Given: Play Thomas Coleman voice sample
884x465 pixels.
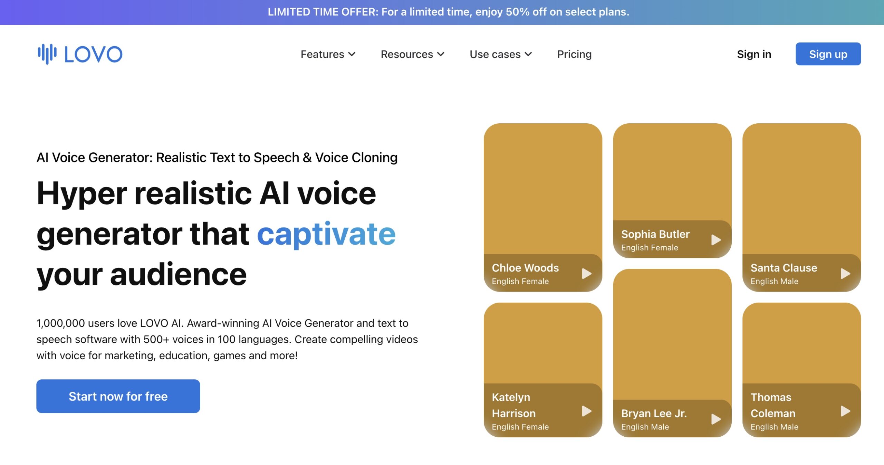Looking at the screenshot, I should point(845,411).
